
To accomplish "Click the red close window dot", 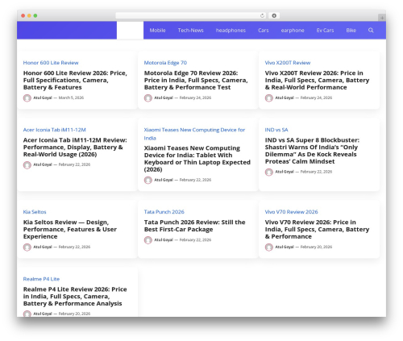I will tap(23, 15).
